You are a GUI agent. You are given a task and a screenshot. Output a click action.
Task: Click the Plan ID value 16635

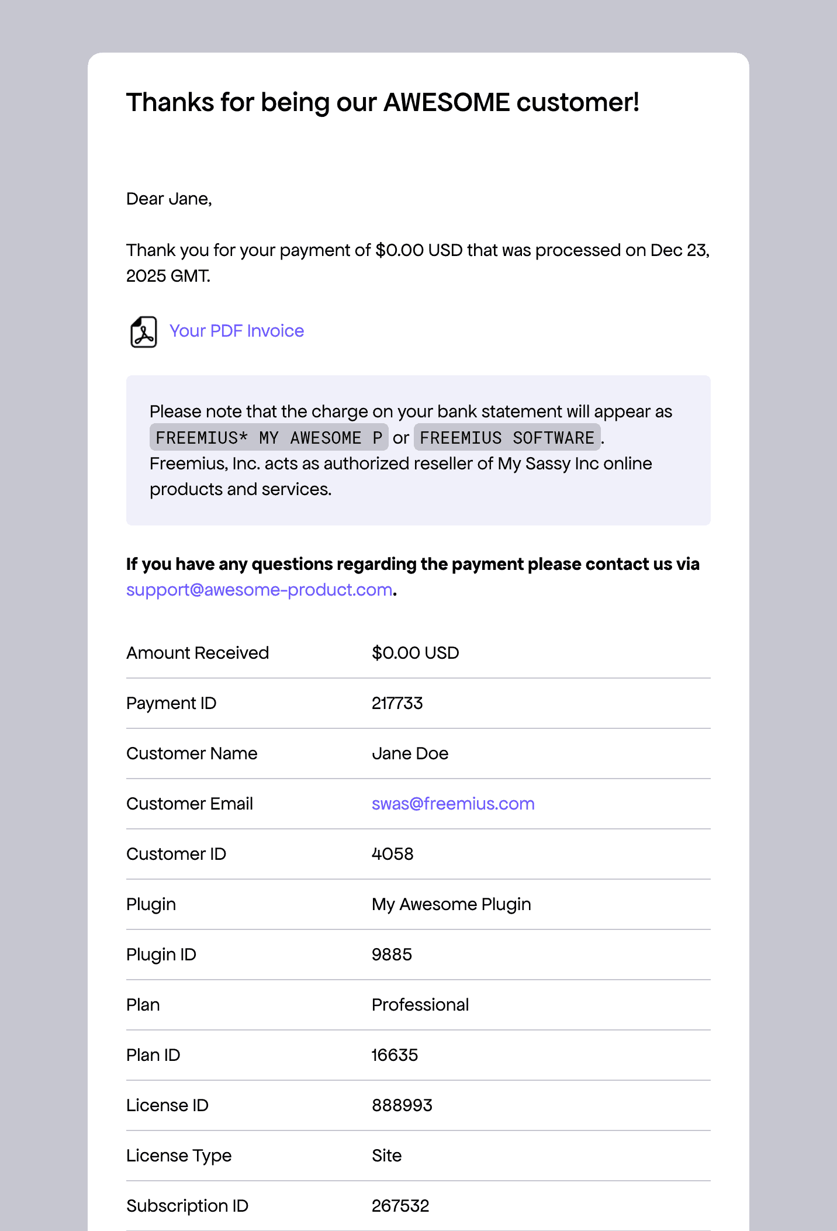tap(395, 1055)
